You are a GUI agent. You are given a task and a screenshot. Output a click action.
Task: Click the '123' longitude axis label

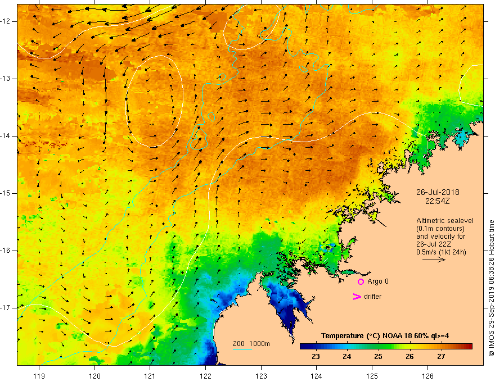coord(261,376)
